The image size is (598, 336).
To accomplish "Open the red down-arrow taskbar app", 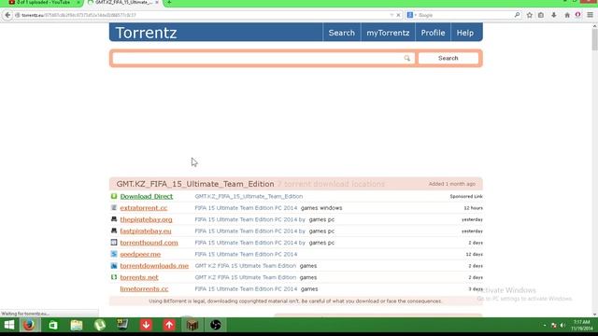I will coord(146,325).
